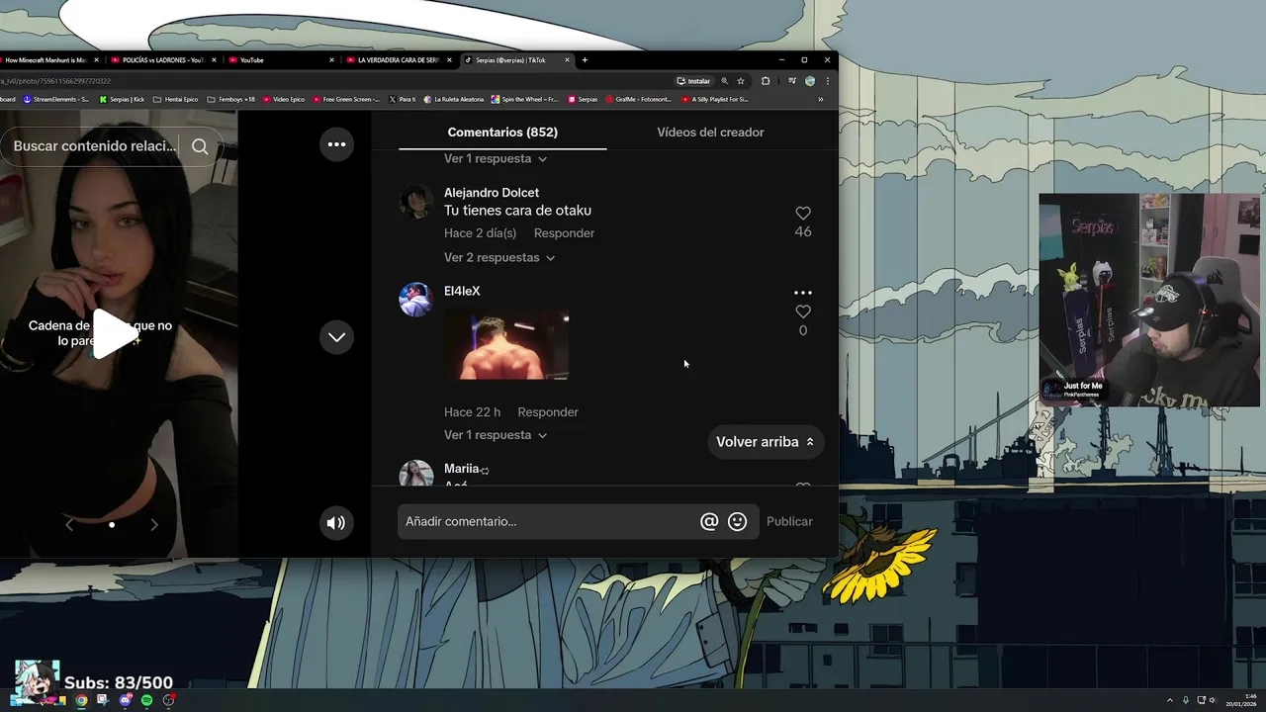Go to the previous photo arrow
Viewport: 1266px width, 712px height.
click(69, 525)
